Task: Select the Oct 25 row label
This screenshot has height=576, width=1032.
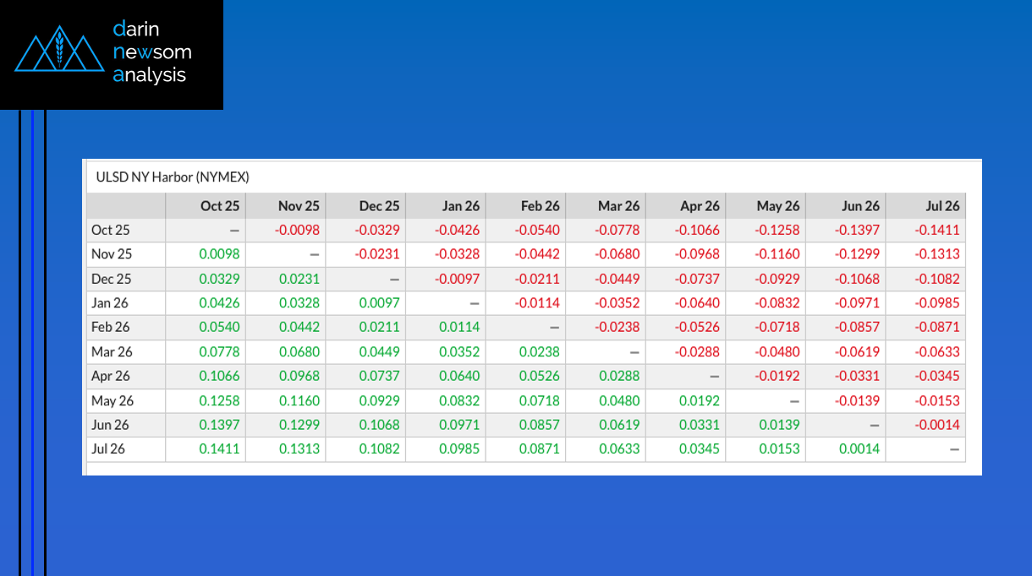Action: pos(112,230)
